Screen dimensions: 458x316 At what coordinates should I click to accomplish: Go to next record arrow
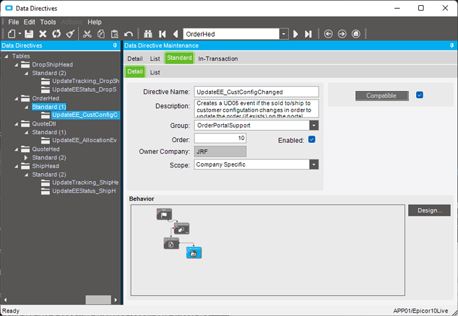[x=295, y=34]
